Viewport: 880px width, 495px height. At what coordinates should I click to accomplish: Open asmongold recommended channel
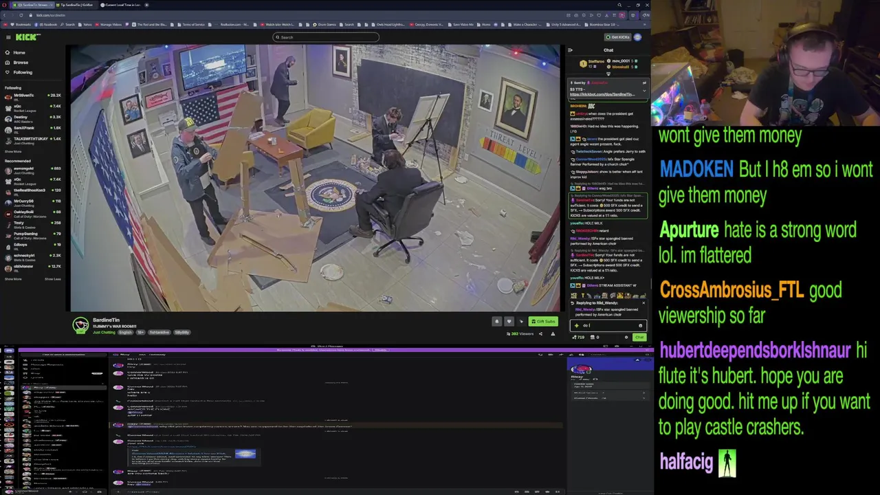tap(32, 169)
